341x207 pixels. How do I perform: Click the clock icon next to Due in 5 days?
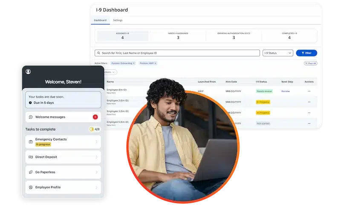point(30,103)
